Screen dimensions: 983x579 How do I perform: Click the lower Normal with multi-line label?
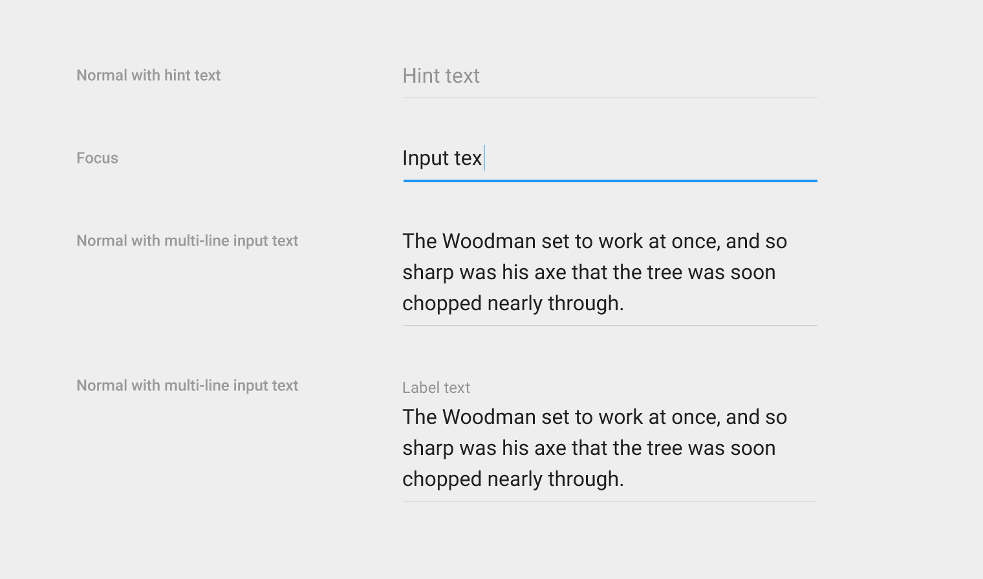187,385
